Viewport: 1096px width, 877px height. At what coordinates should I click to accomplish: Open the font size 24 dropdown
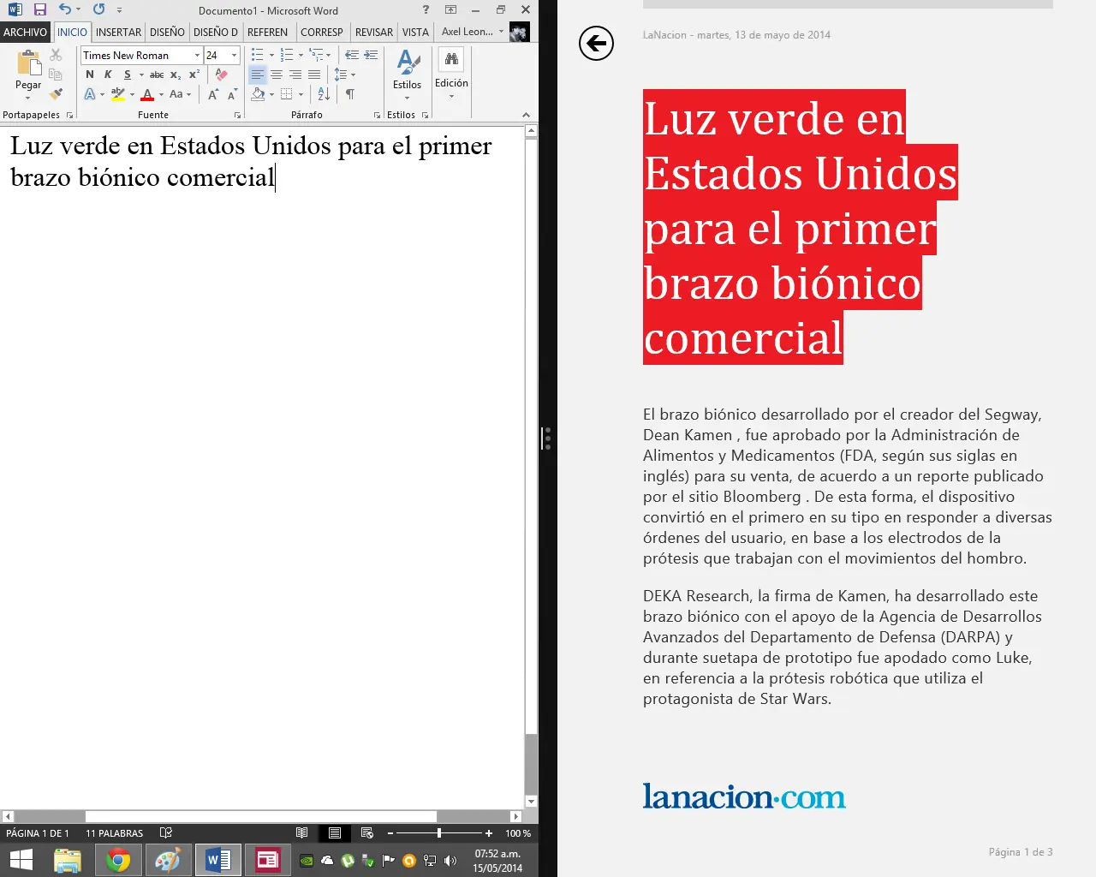tap(234, 55)
